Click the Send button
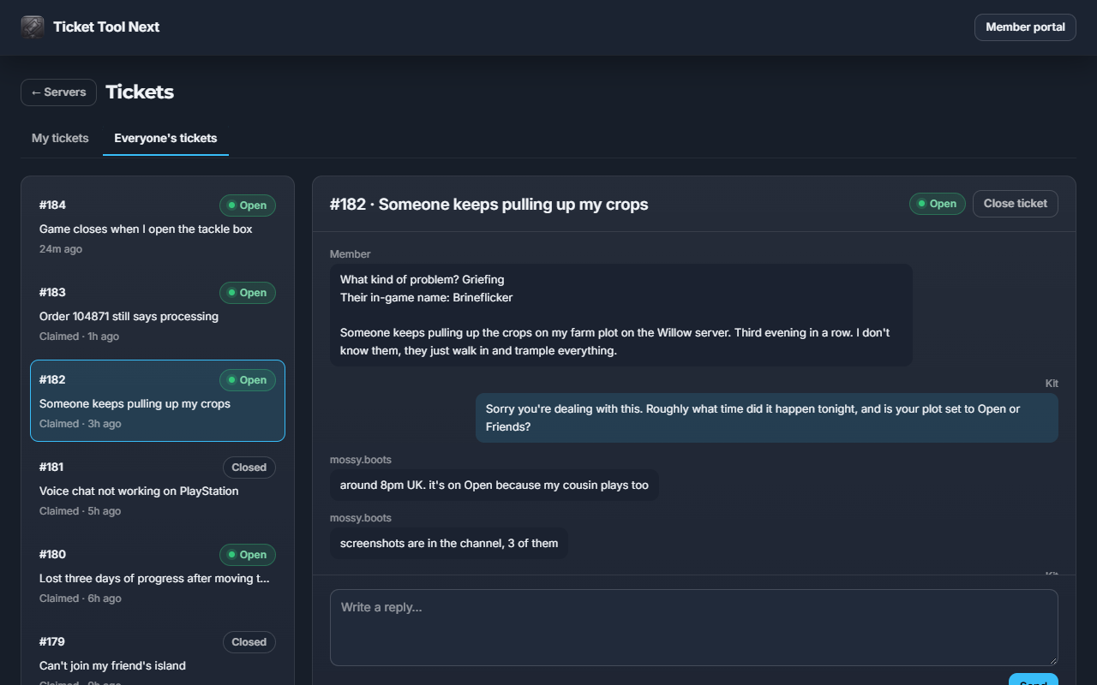This screenshot has width=1097, height=685. [1034, 680]
